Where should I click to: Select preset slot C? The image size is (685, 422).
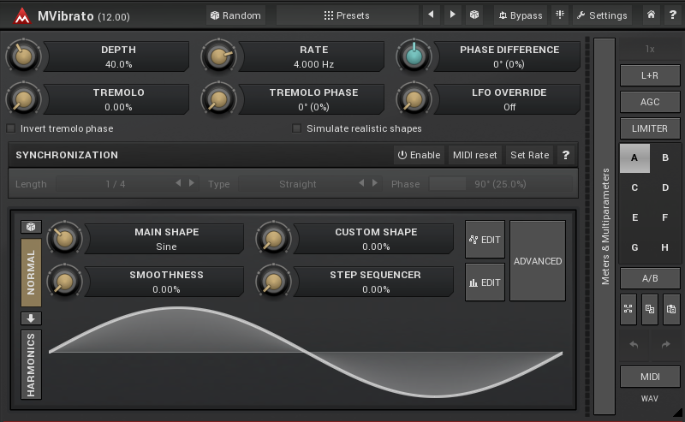(x=634, y=187)
